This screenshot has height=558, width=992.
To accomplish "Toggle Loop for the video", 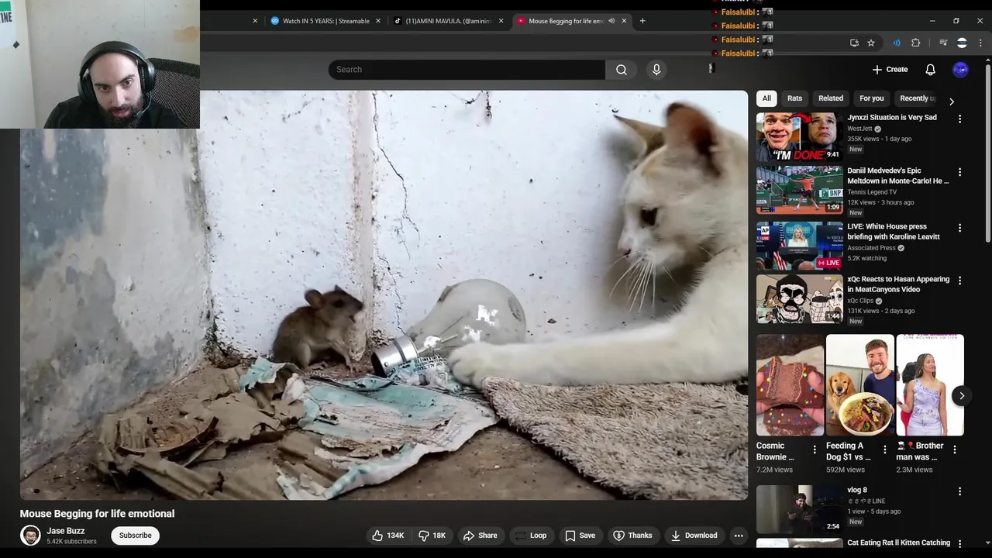I will (531, 536).
